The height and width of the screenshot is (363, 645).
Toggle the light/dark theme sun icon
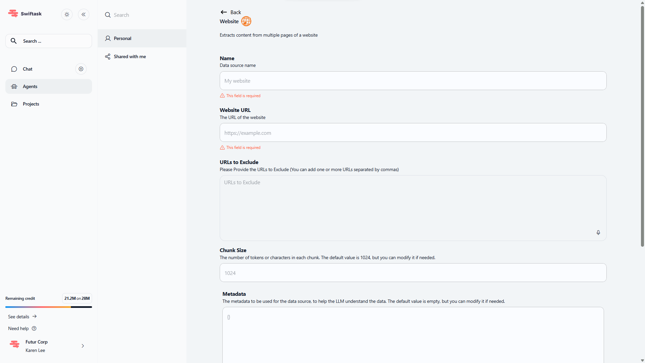67,14
